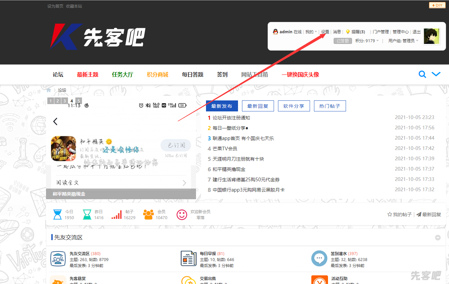
Task: Collapse the 先友交流区 section
Action: [x=438, y=237]
